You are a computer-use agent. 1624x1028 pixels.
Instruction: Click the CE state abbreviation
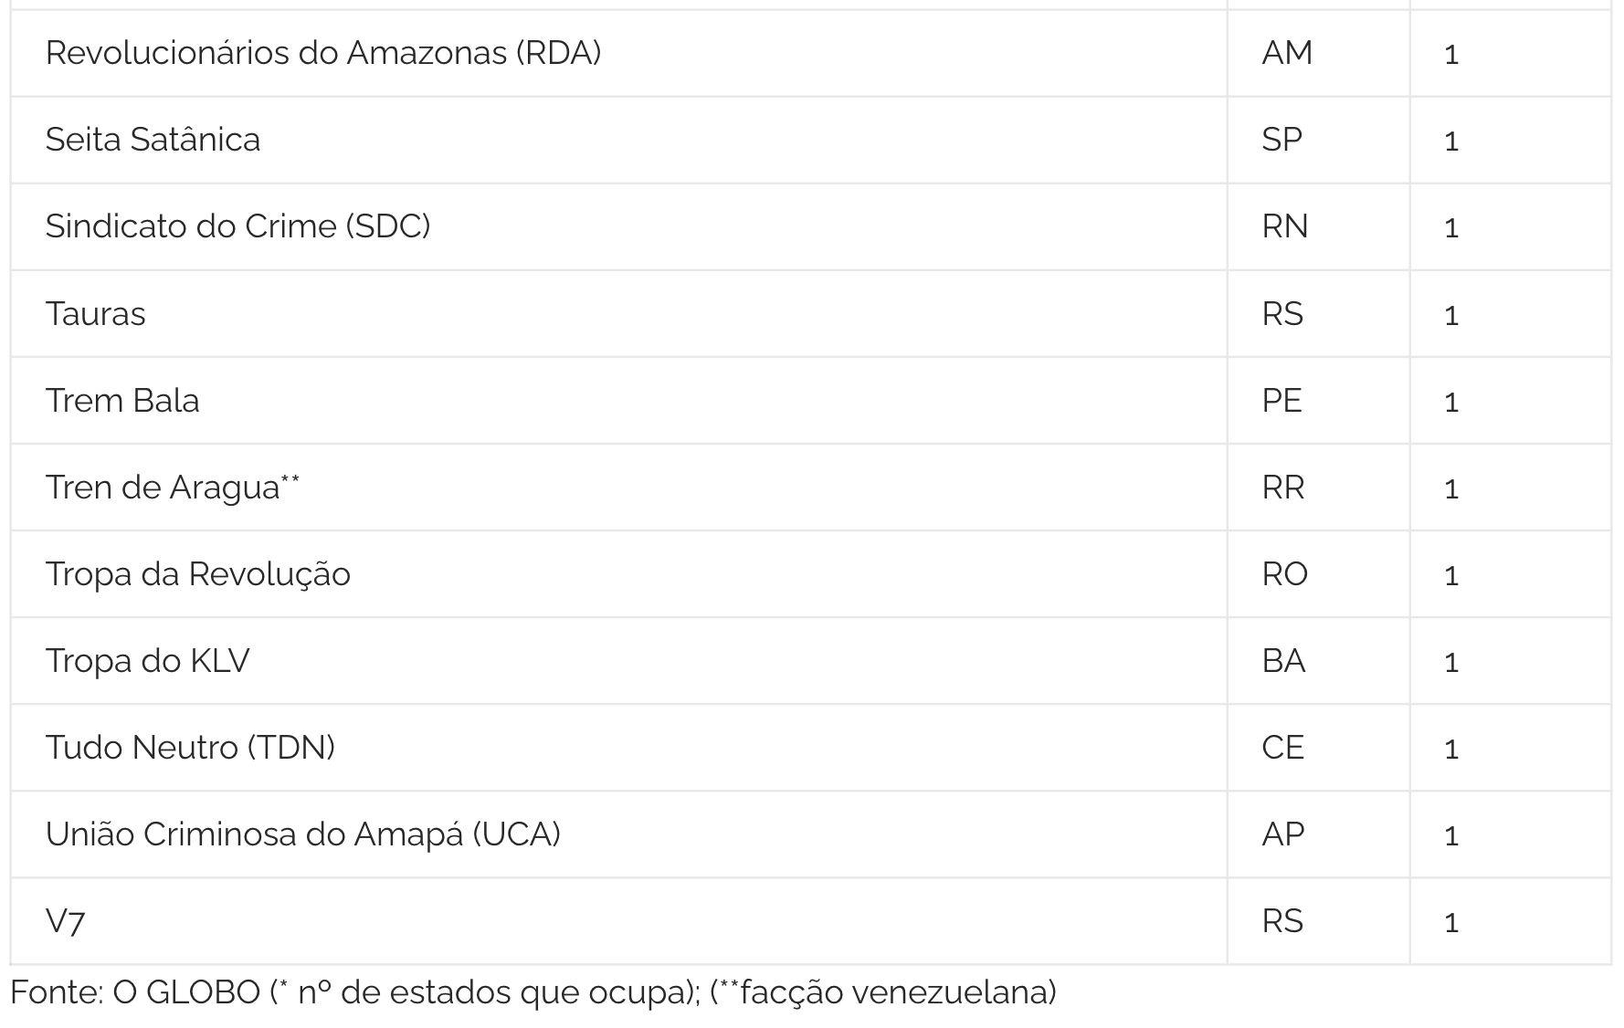1282,748
